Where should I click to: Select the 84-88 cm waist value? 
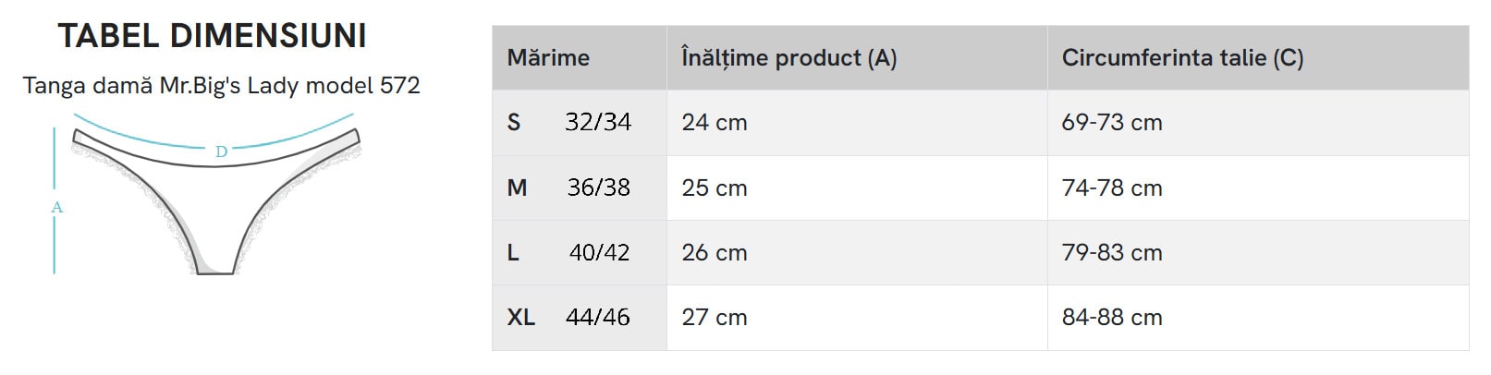[x=1112, y=317]
